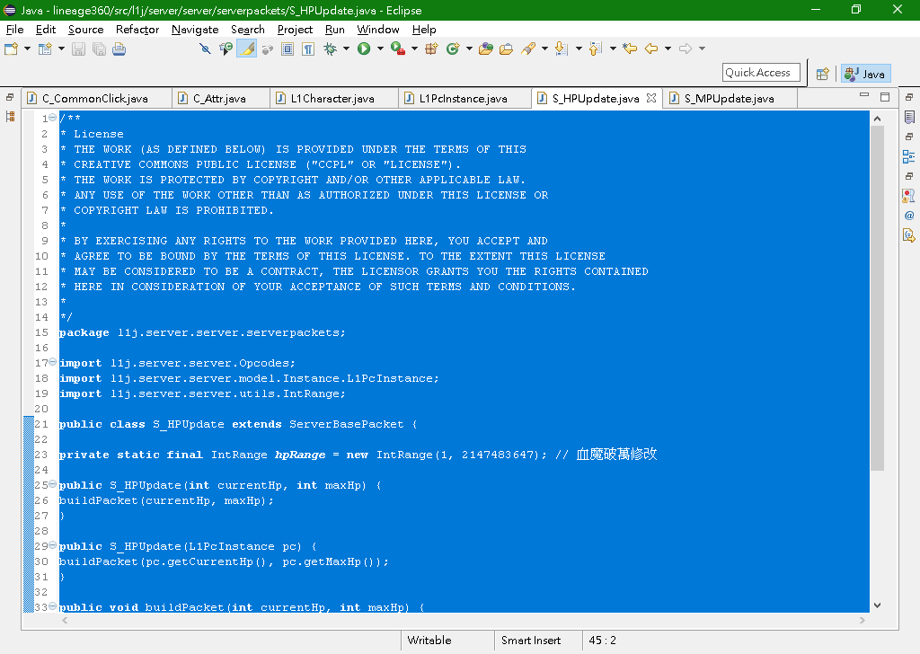Click the Search flashlight icon
Viewport: 920px width, 654px height.
pos(528,49)
